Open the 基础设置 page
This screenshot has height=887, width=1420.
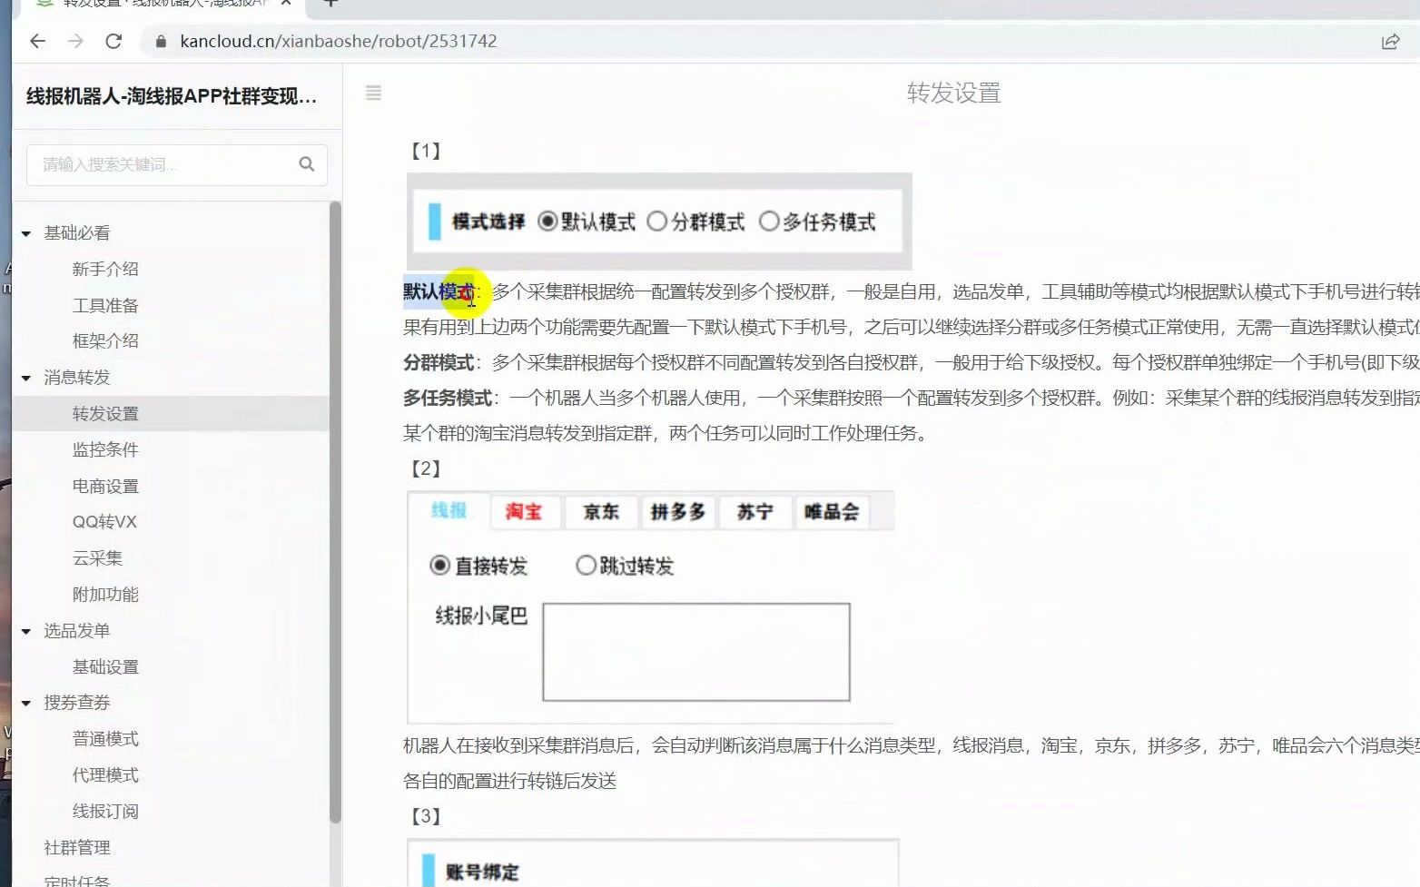click(x=105, y=666)
